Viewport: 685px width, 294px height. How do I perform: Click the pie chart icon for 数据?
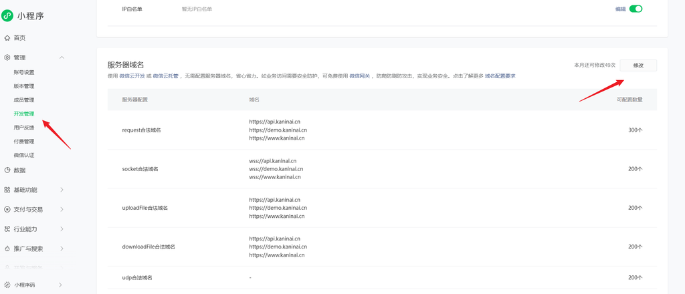coord(7,170)
